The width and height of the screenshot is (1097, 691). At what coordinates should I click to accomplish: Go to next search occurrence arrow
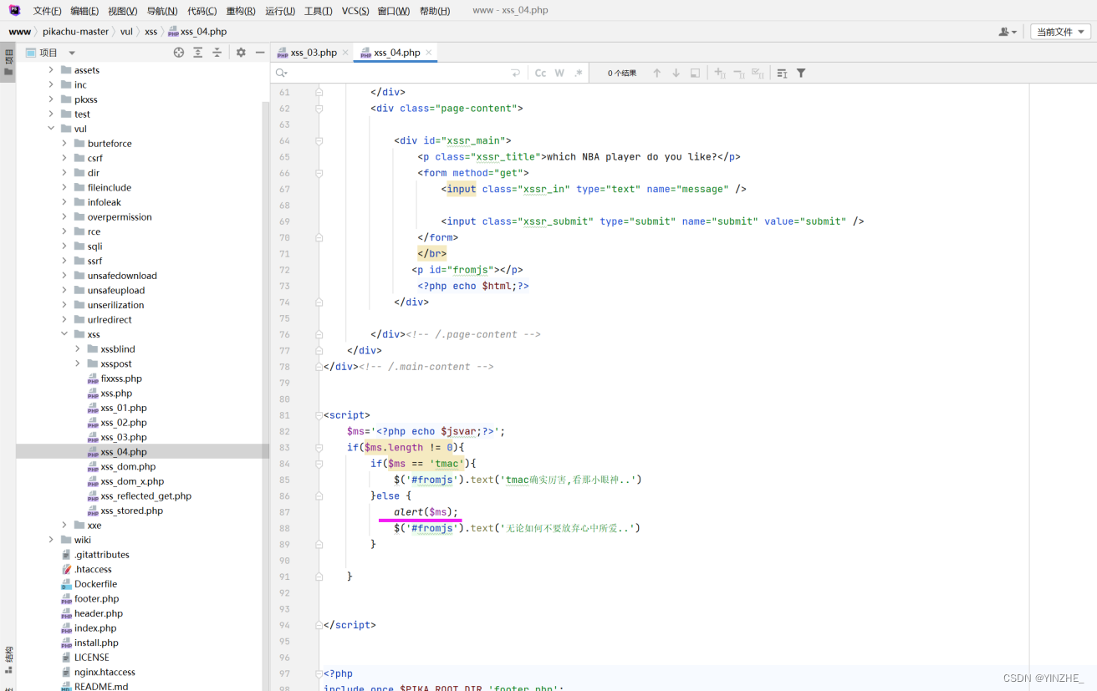pos(676,74)
